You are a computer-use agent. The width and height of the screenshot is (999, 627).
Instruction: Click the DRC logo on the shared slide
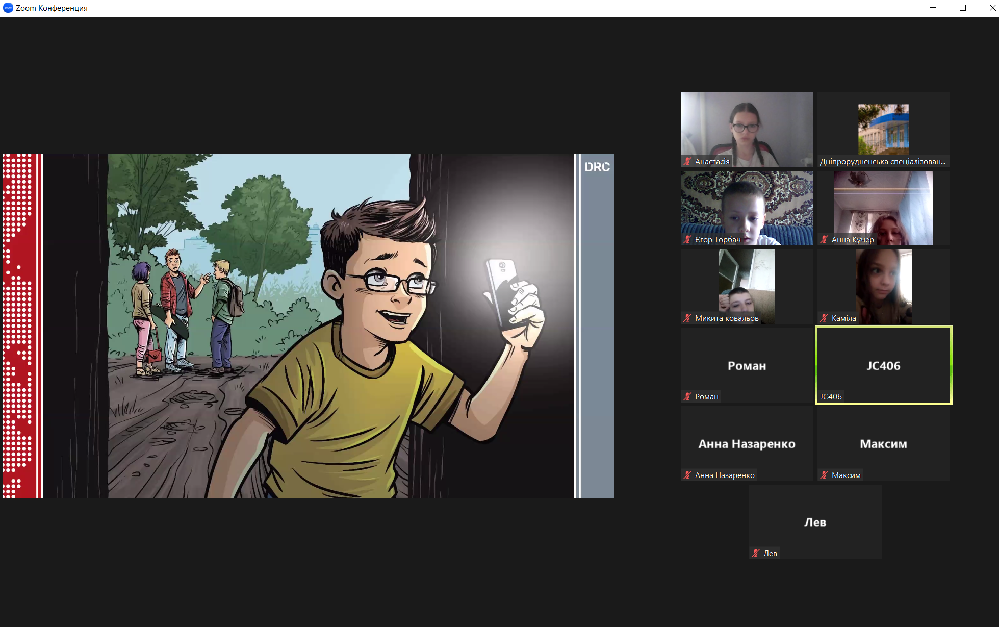(597, 167)
